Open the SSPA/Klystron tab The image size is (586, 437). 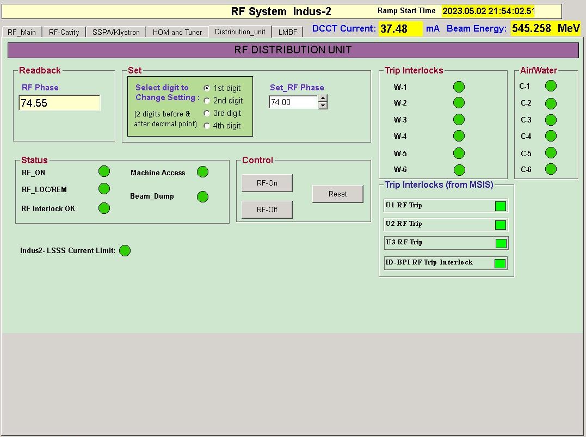(116, 32)
